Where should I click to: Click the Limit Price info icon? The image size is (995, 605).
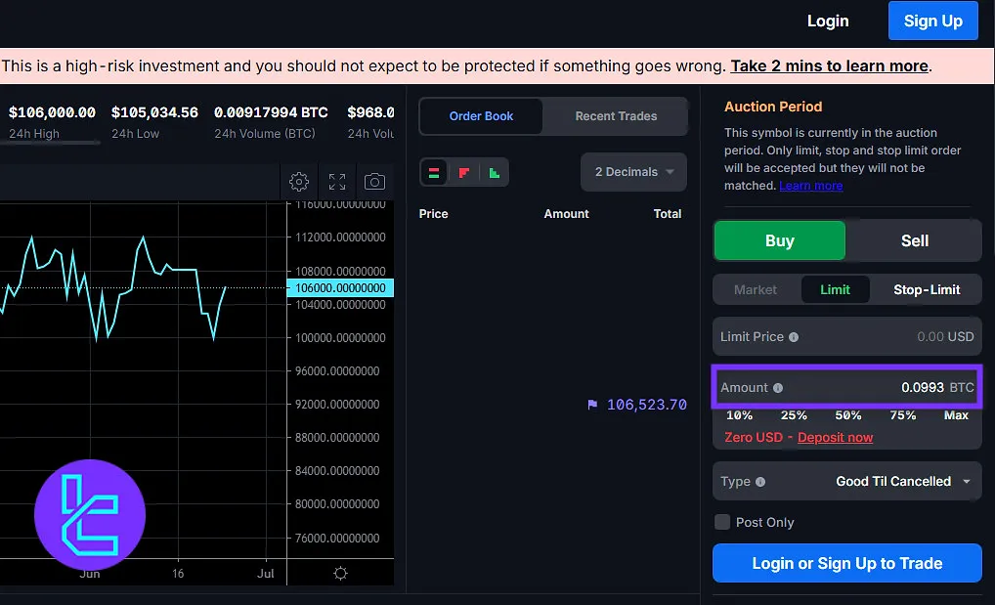[x=794, y=337]
